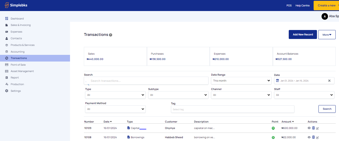This screenshot has height=141, width=339.
Task: Click the Add New Record button
Action: tap(303, 35)
